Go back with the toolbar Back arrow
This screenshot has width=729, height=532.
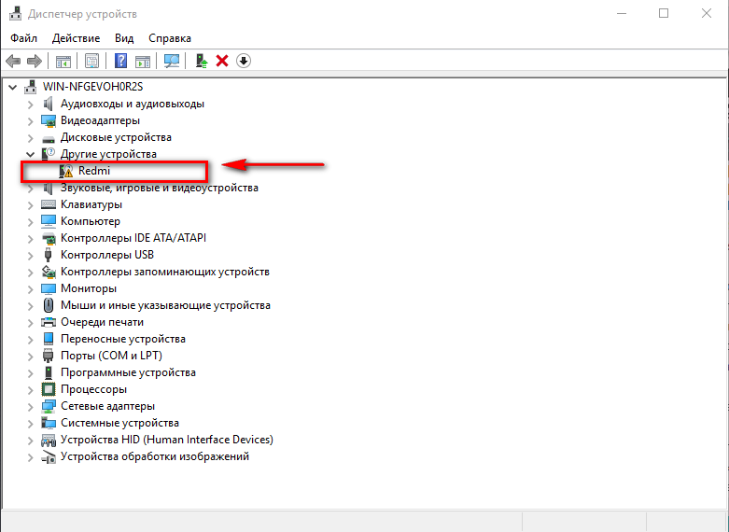(x=13, y=61)
